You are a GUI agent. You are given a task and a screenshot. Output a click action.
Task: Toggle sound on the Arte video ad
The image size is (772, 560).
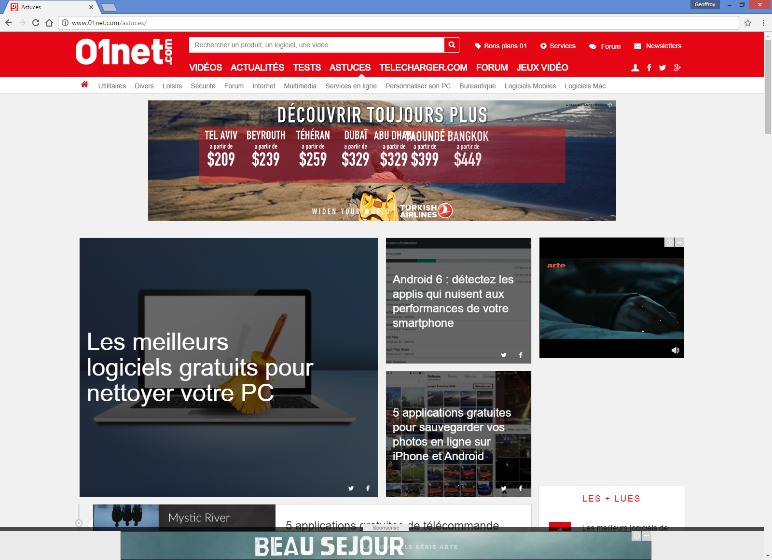(x=675, y=350)
